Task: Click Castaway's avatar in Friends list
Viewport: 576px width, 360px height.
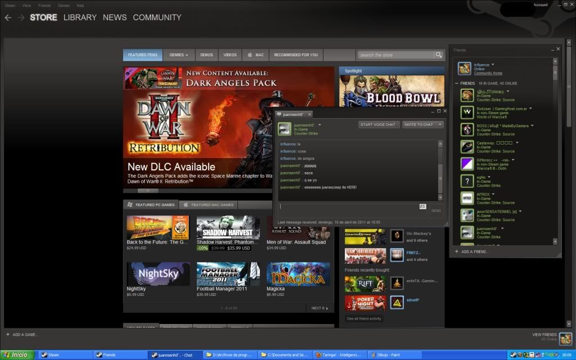Action: pos(467,147)
